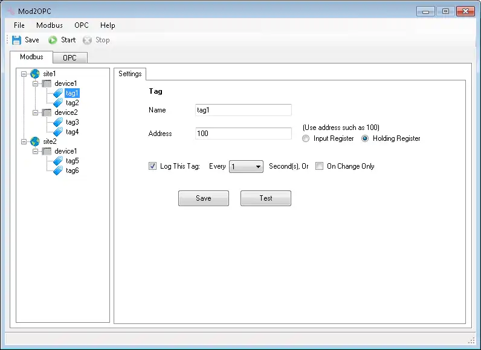Switch to the OPC tab

coord(70,57)
